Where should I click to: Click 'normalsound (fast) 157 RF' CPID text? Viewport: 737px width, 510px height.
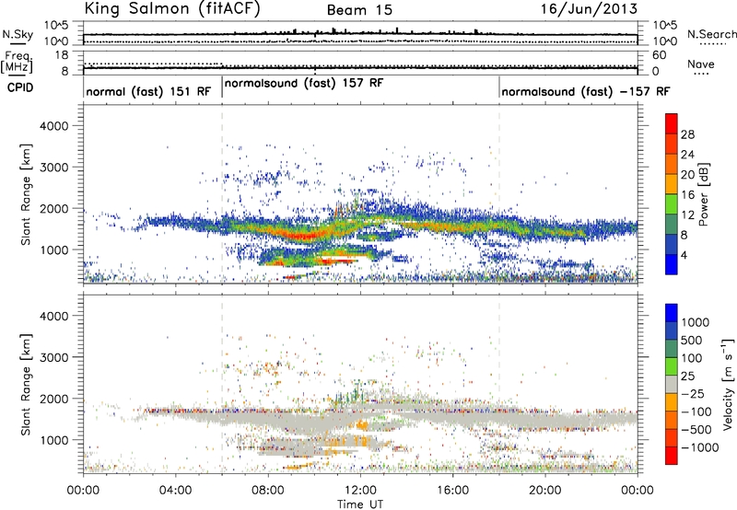coord(304,83)
